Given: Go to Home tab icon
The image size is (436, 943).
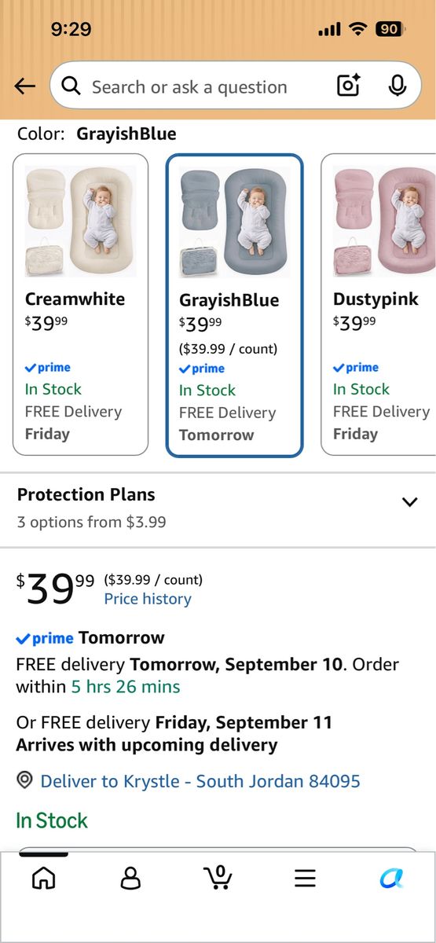Looking at the screenshot, I should pyautogui.click(x=44, y=877).
